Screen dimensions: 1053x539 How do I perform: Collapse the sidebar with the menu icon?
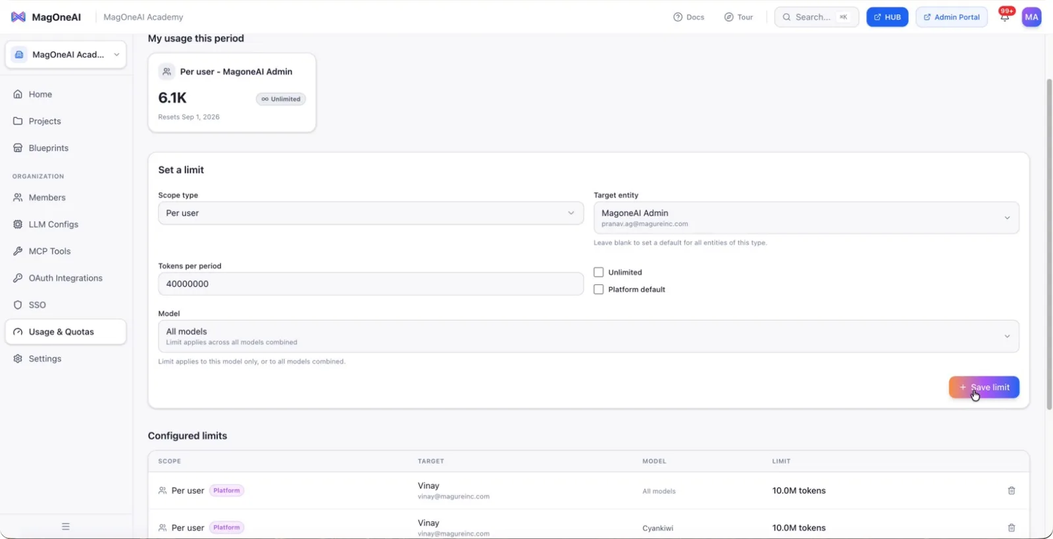(x=66, y=526)
